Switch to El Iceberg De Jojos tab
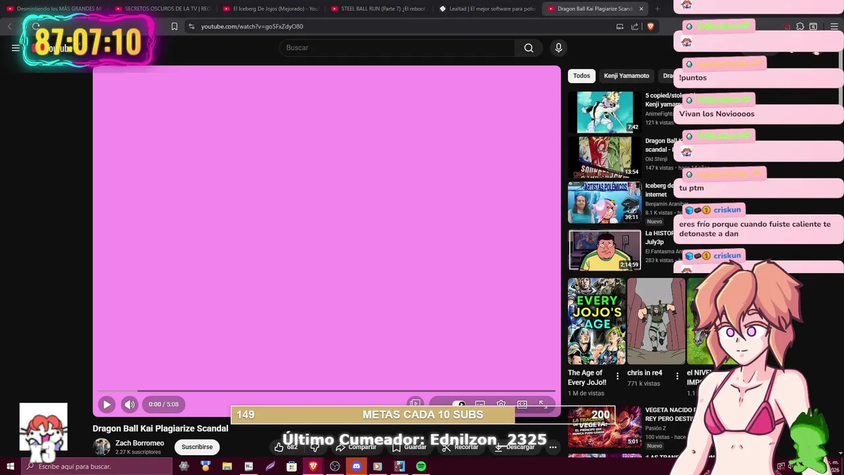Screen dimensions: 844x475 271,9
